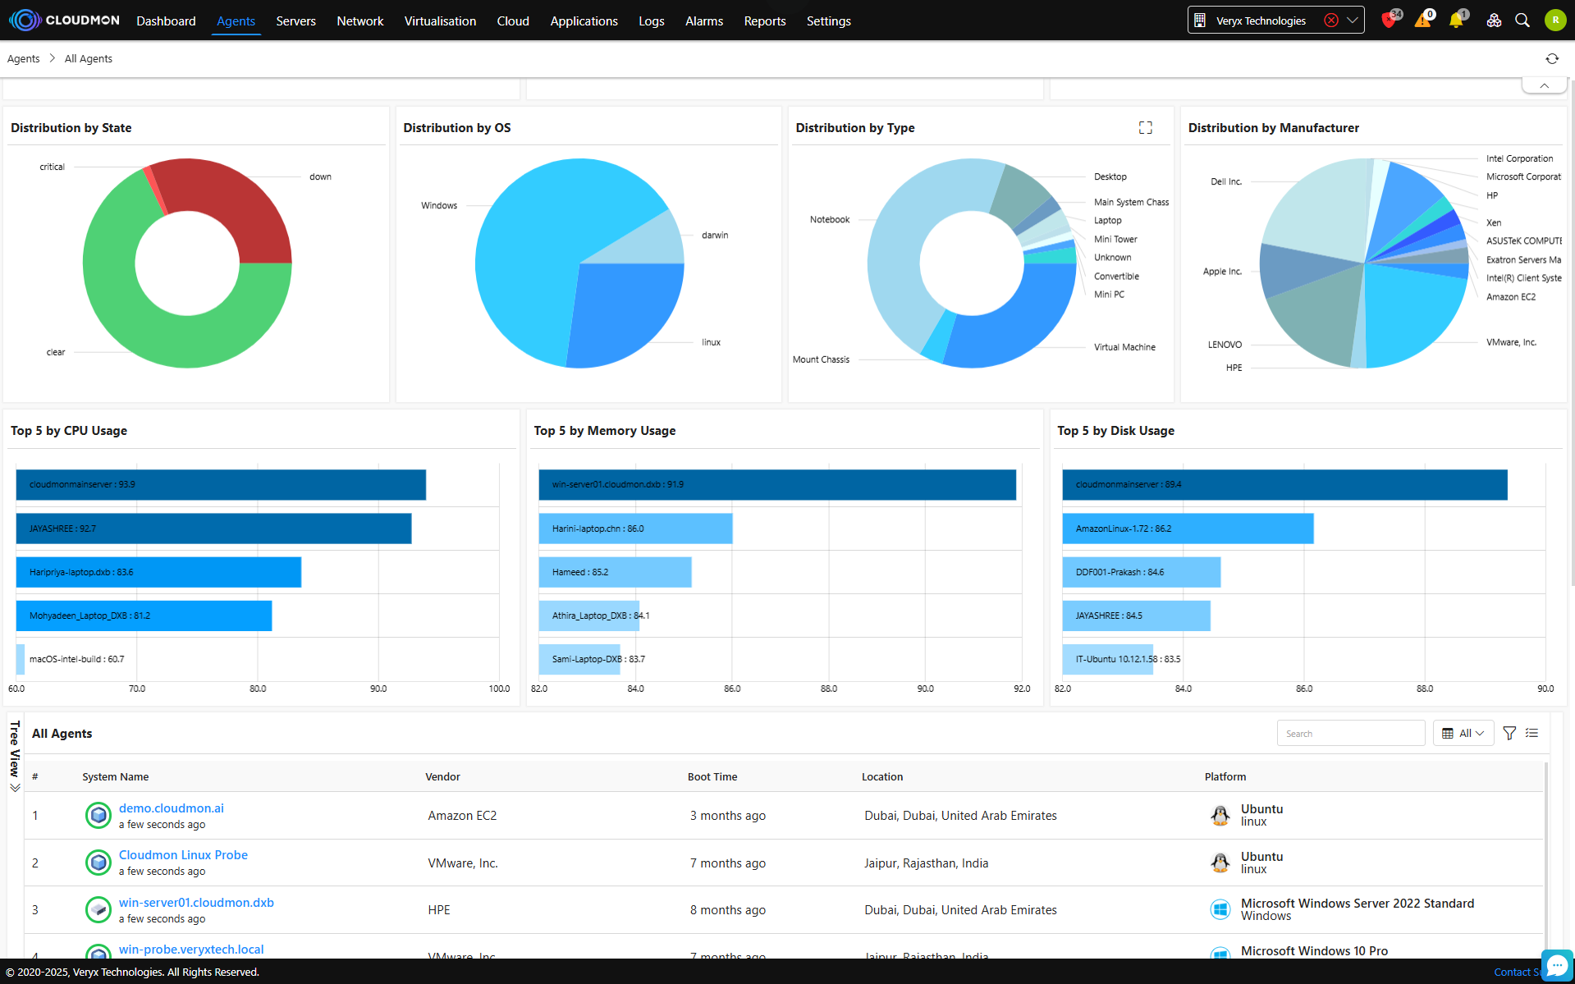The height and width of the screenshot is (984, 1575).
Task: Clear the Veryx Technologies selection
Action: tap(1331, 21)
